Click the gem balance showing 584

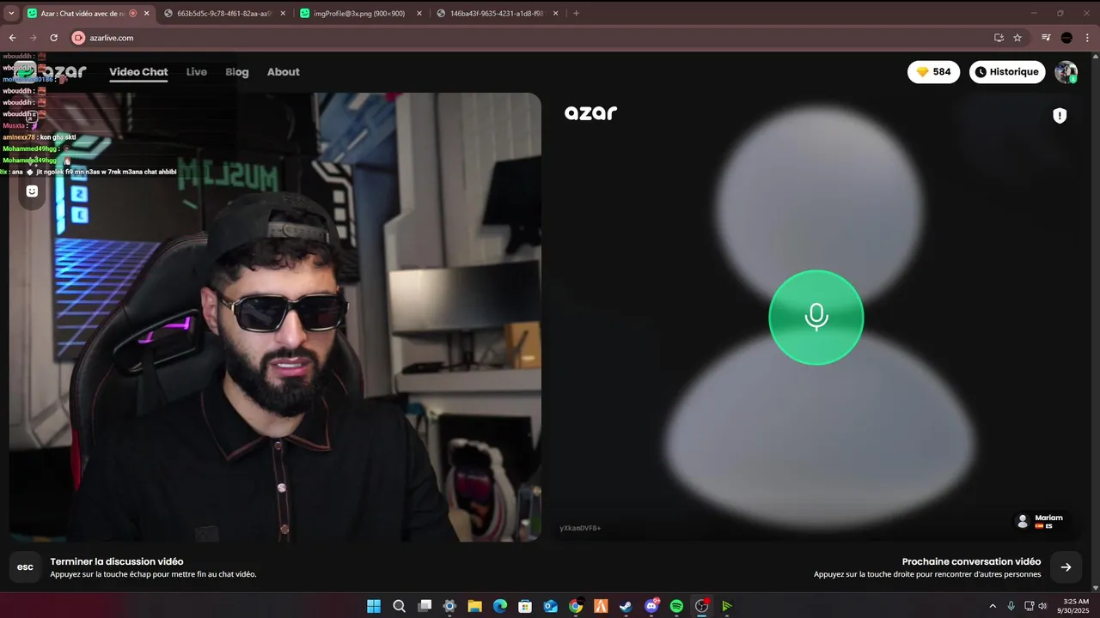933,72
